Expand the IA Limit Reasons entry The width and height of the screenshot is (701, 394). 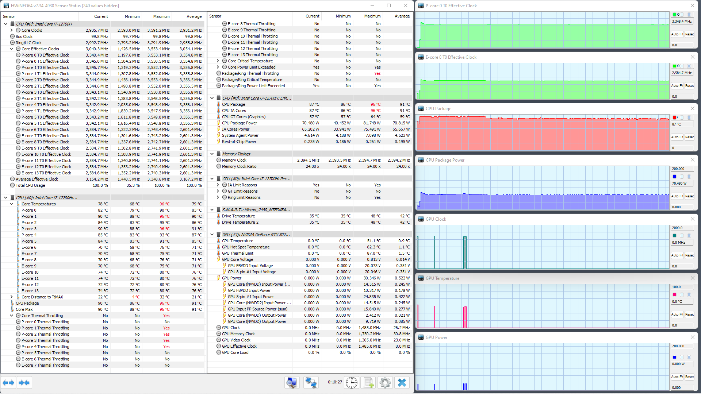click(218, 185)
